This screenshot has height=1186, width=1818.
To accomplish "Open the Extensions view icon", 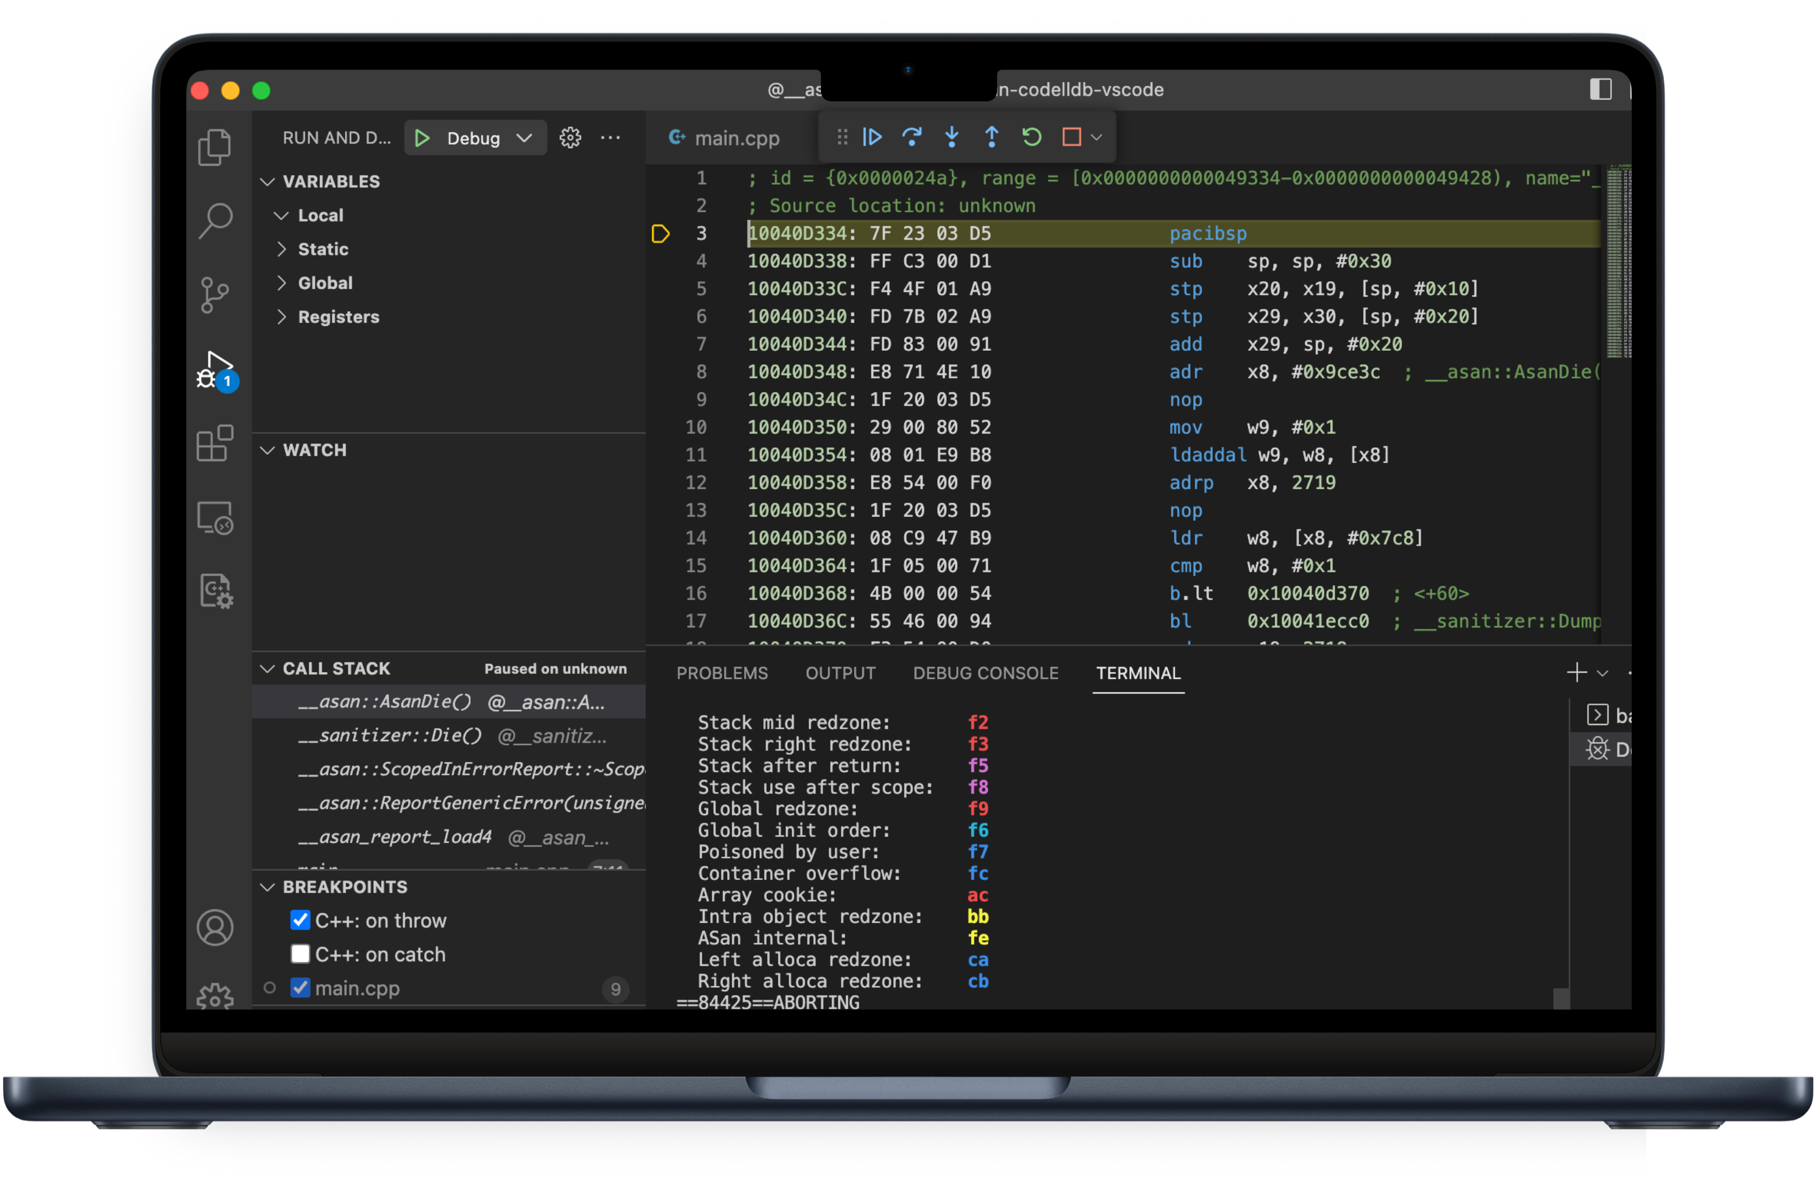I will coord(215,443).
